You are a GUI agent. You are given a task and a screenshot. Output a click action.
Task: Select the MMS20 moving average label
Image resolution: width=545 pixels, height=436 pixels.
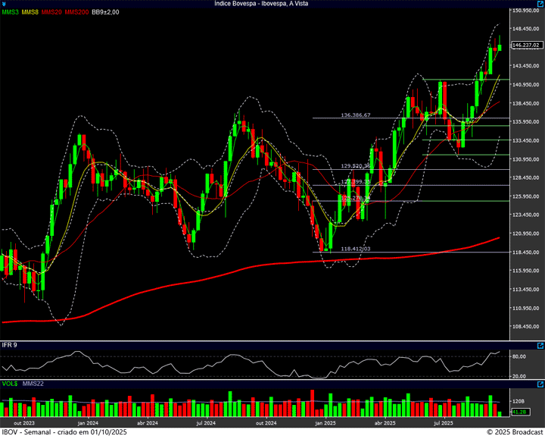(52, 12)
